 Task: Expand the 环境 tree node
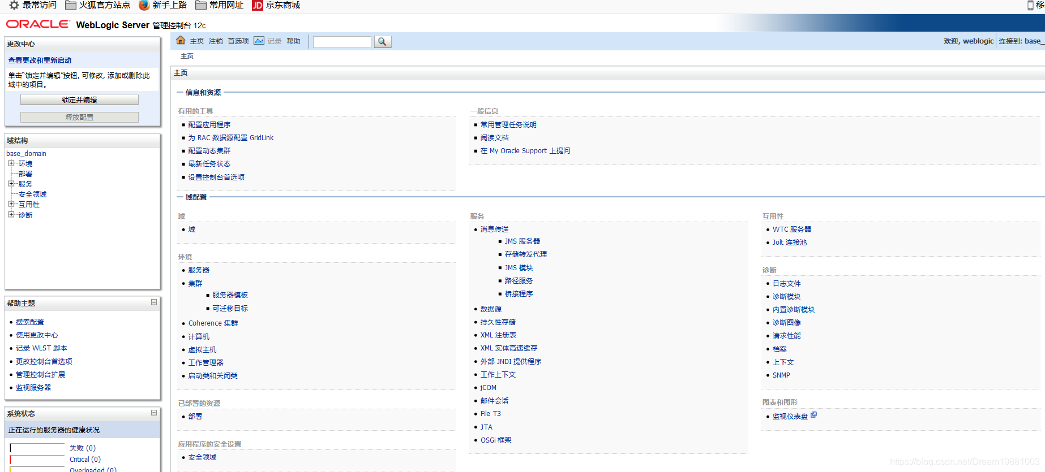pyautogui.click(x=11, y=163)
